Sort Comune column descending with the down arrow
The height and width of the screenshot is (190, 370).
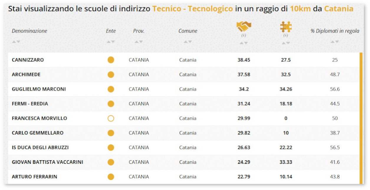click(x=190, y=42)
